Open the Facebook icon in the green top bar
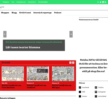 pos(98,2)
